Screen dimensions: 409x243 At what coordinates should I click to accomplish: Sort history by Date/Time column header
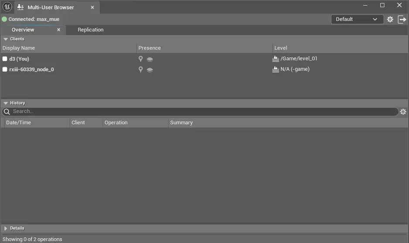(x=18, y=123)
